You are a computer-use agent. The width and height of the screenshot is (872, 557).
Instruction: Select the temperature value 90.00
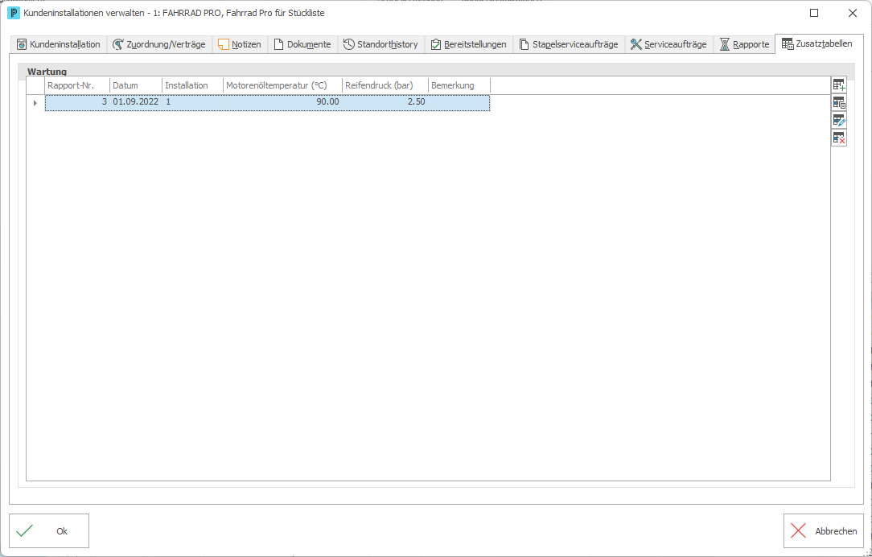[x=282, y=103]
